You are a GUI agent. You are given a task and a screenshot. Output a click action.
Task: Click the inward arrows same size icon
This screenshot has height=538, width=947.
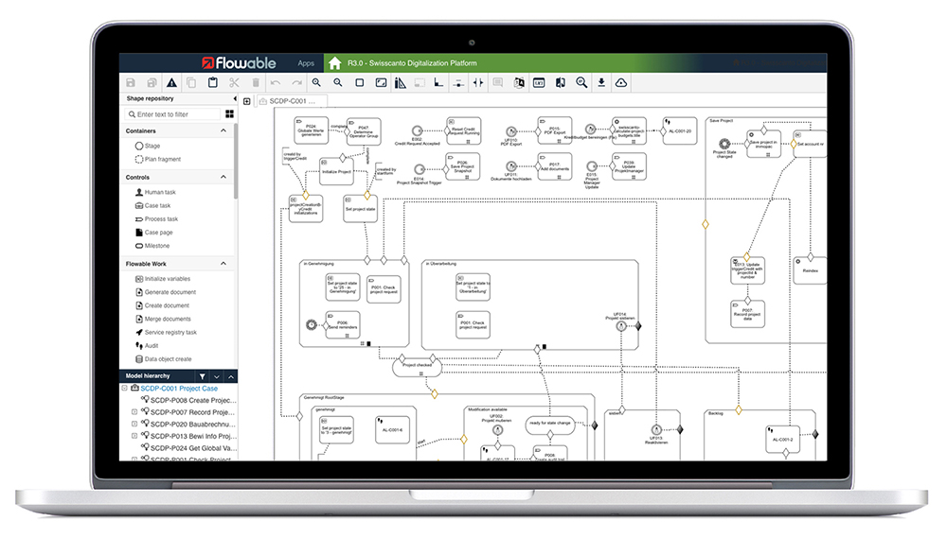click(478, 82)
